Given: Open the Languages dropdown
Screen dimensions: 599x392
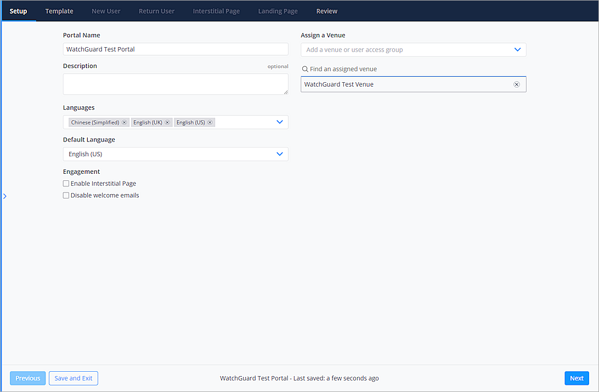Looking at the screenshot, I should pos(280,122).
